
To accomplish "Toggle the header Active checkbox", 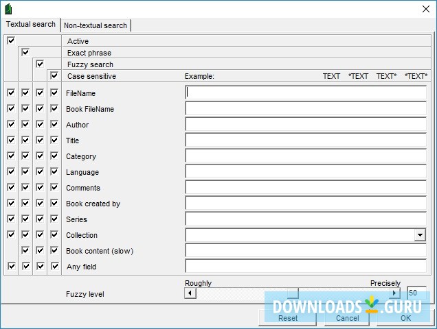I will coord(11,40).
